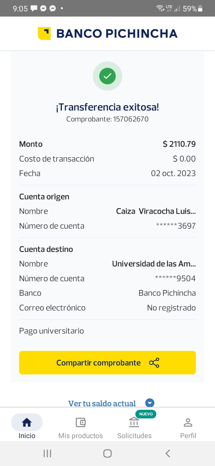Click the Ver tu saldo actual link
This screenshot has width=215, height=466.
pos(102,403)
